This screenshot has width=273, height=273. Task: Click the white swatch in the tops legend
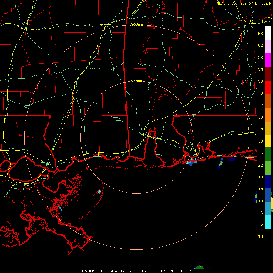tap(268, 33)
